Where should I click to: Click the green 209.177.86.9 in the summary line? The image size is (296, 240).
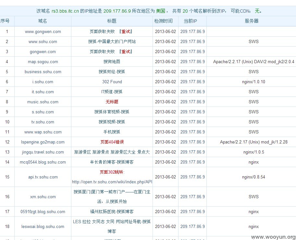click(x=117, y=11)
